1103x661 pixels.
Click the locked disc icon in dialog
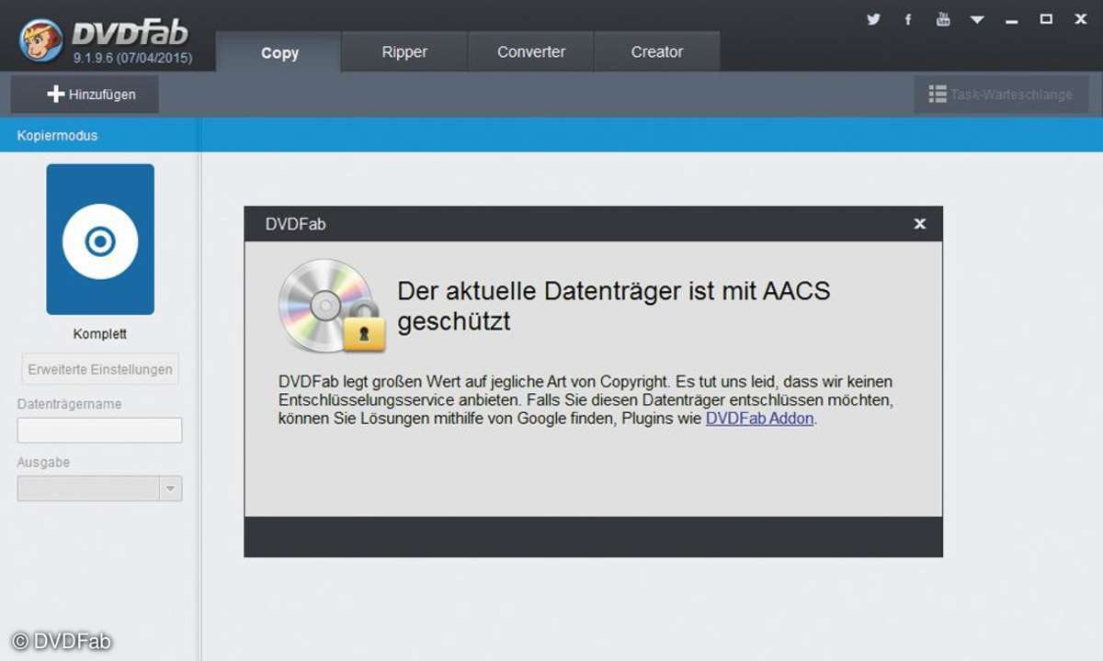331,306
